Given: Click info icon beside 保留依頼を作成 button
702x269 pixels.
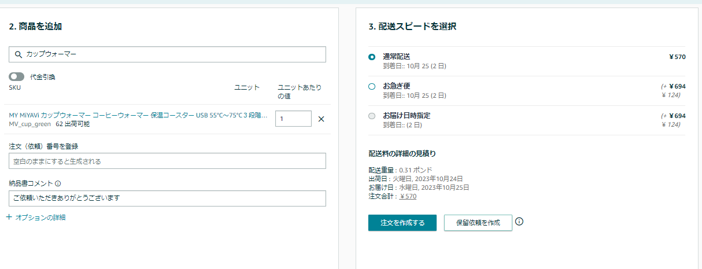Looking at the screenshot, I should pyautogui.click(x=519, y=222).
